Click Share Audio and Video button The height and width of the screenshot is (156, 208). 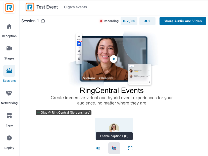pyautogui.click(x=183, y=21)
